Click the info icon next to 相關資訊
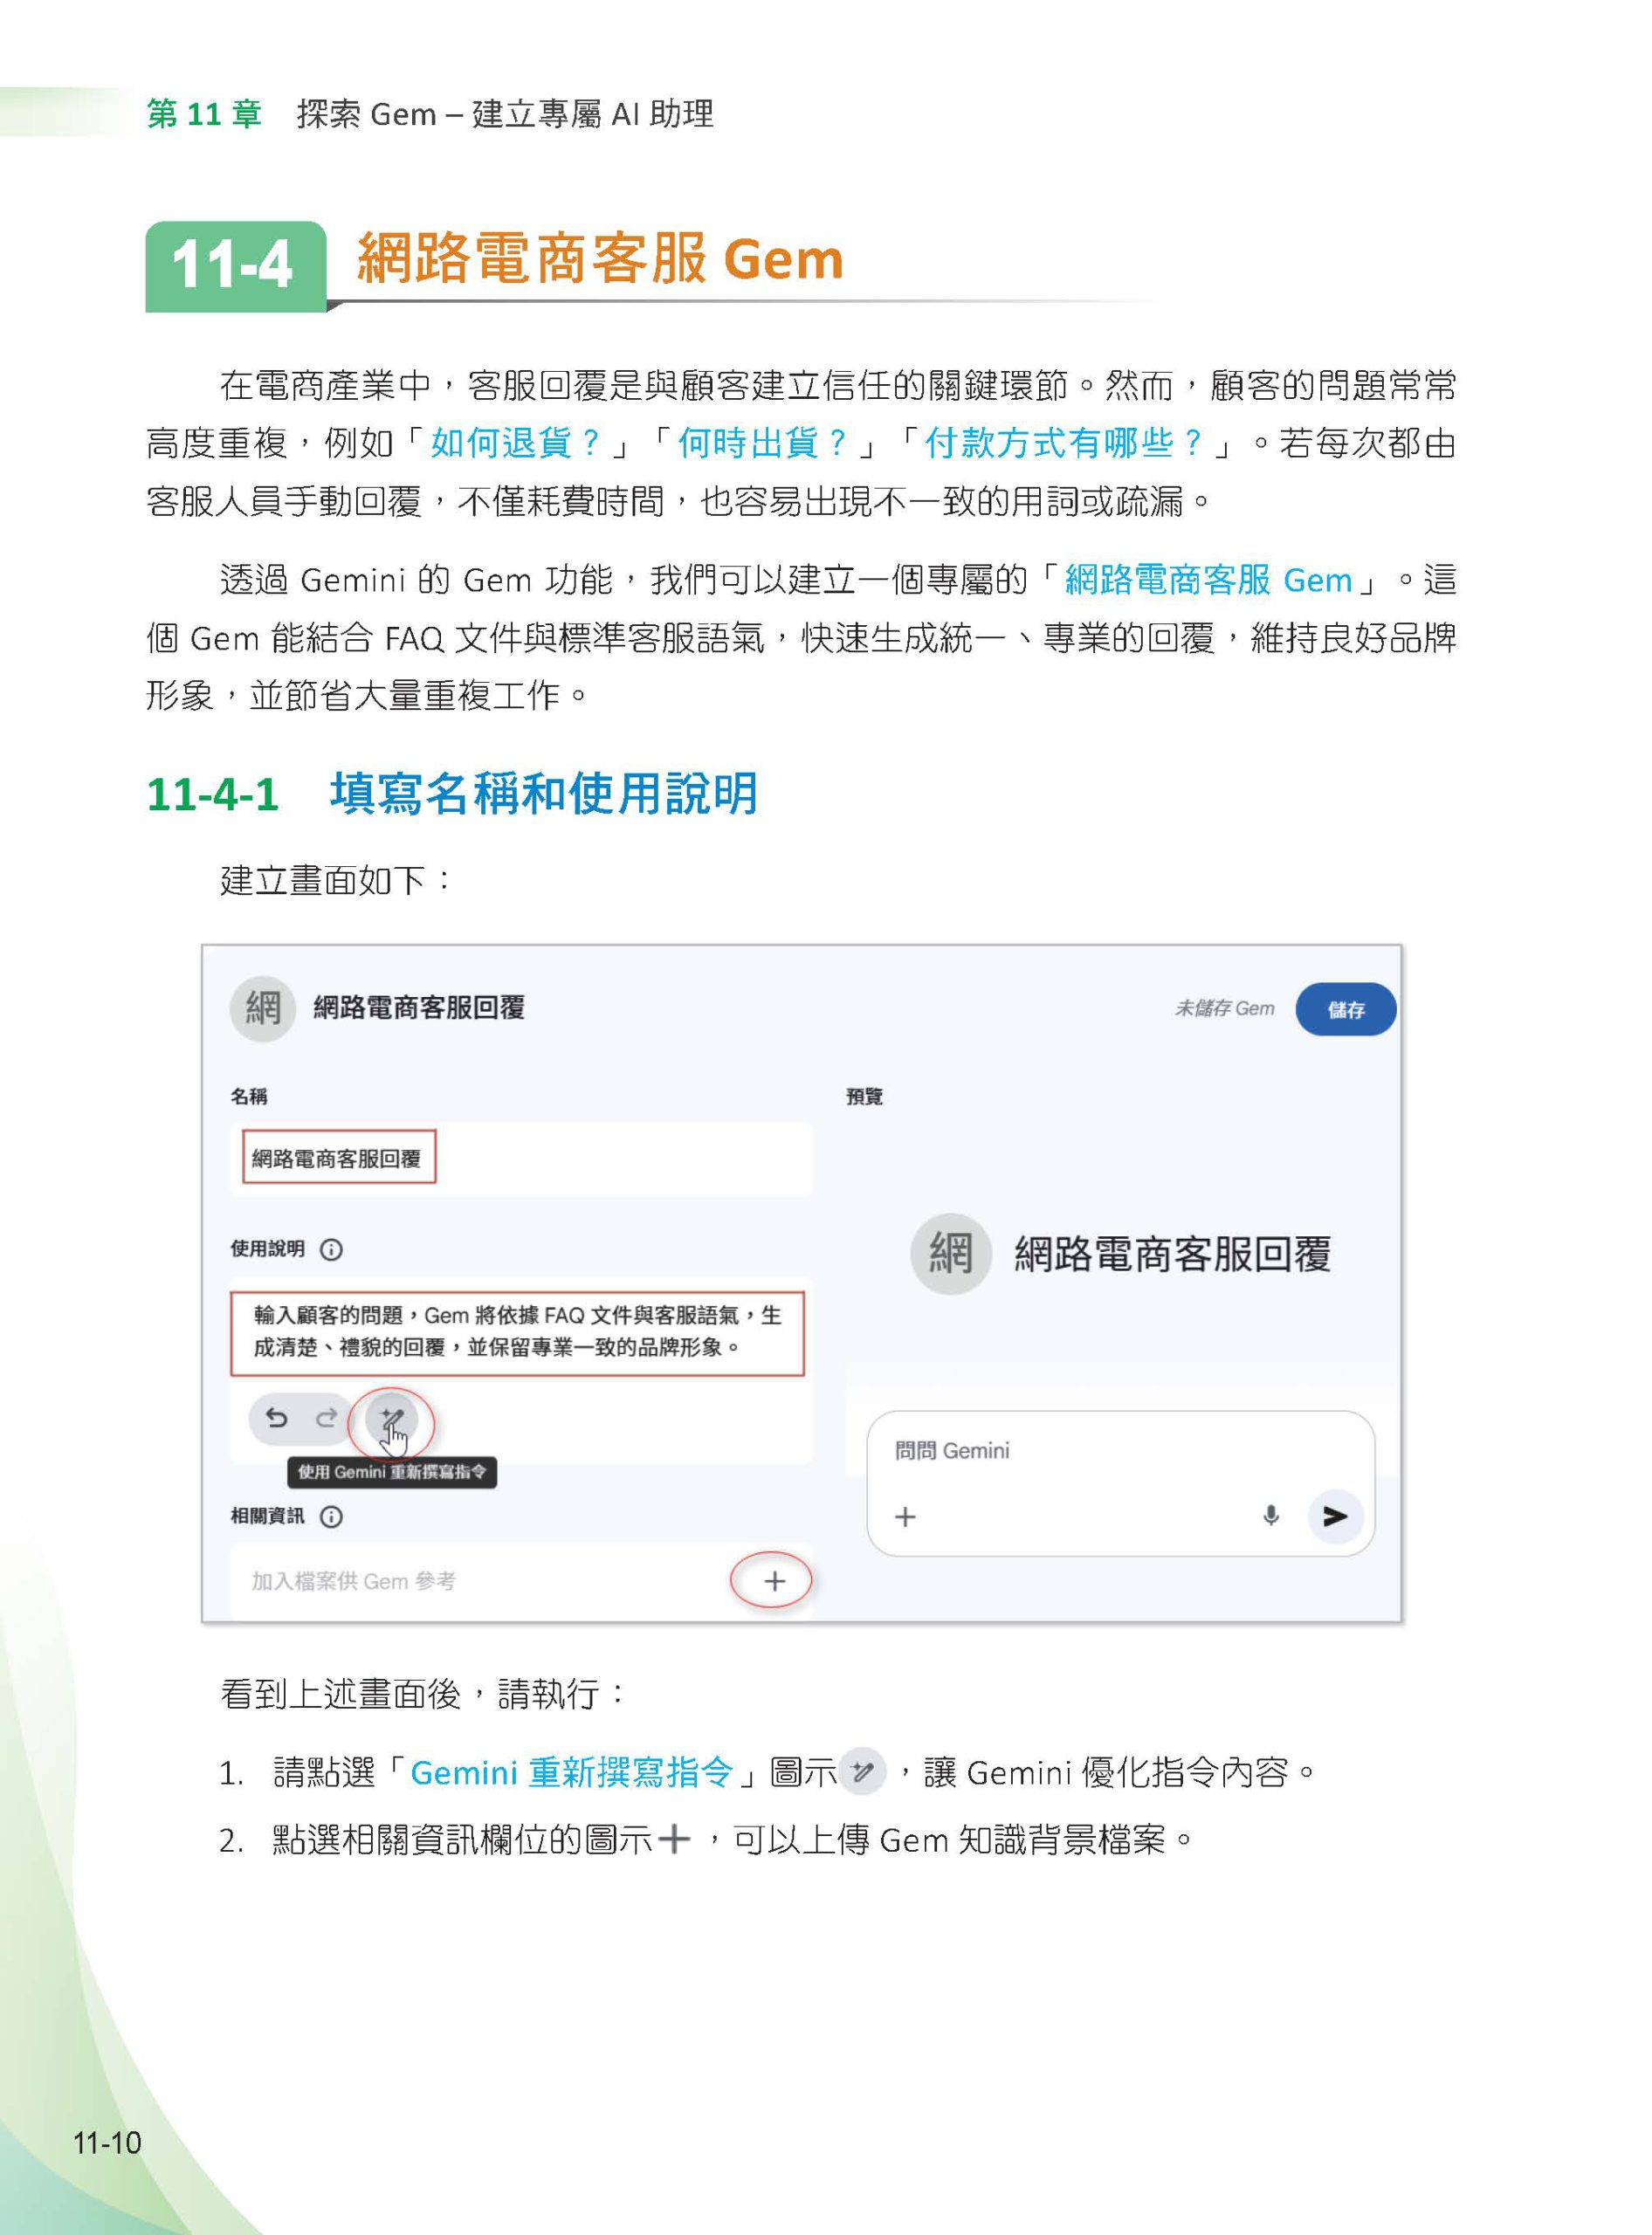 331,1516
